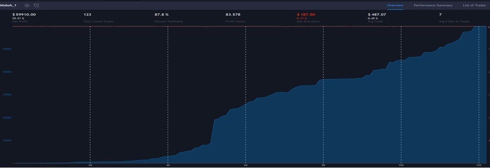
Task: Open strategy settings gear icon
Action: 27,5
